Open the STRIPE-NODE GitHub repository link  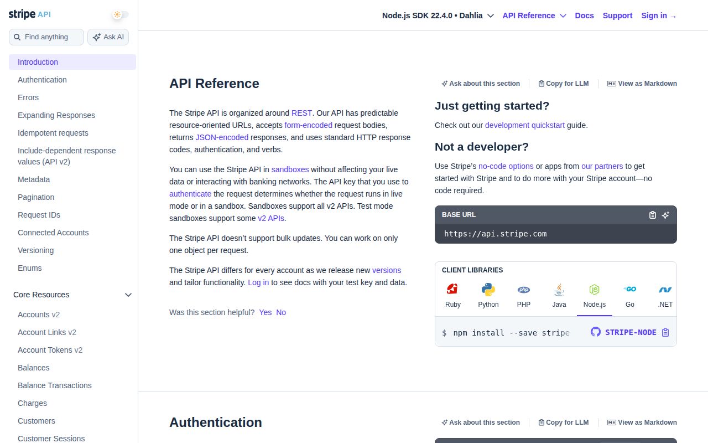pos(623,332)
